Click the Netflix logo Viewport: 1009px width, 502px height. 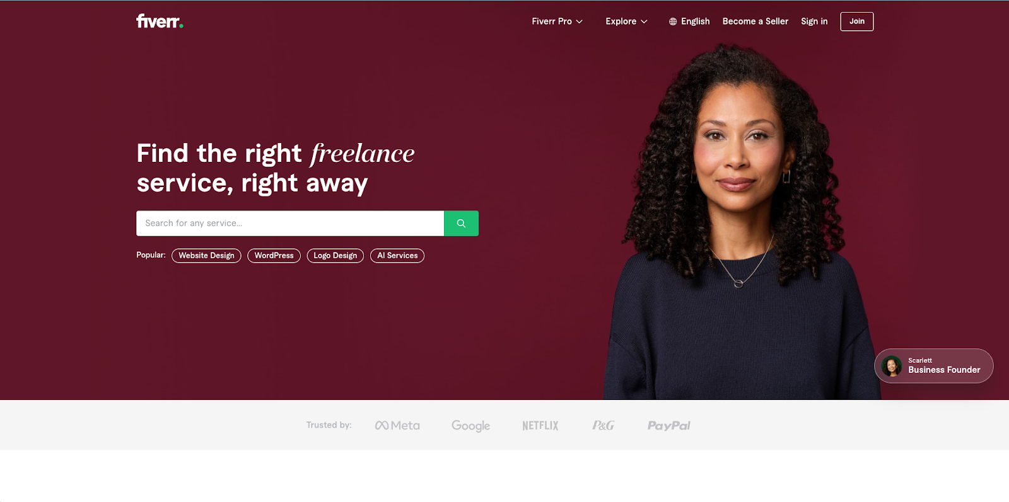(540, 426)
